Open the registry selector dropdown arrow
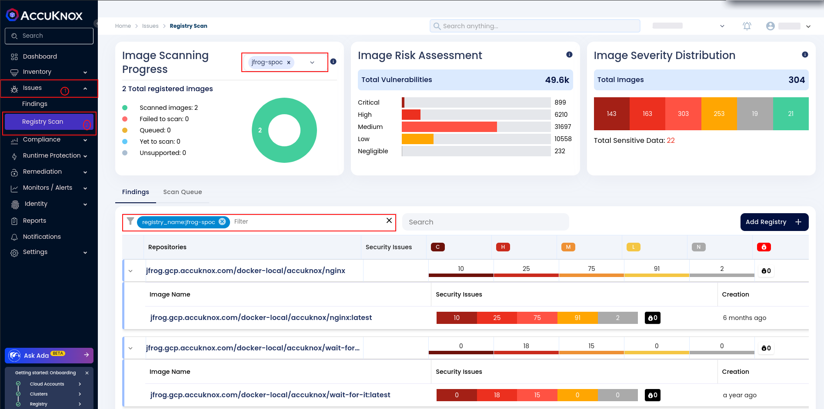The width and height of the screenshot is (824, 409). [312, 63]
